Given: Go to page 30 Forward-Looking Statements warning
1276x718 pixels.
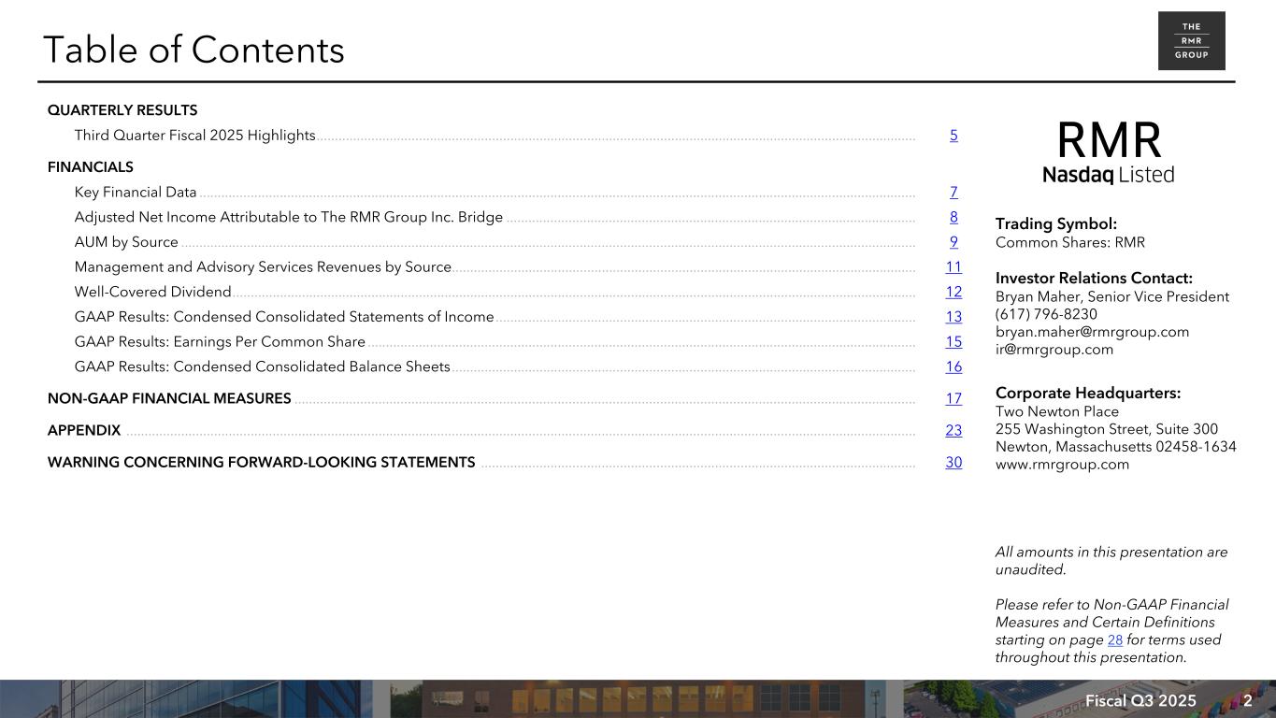Looking at the screenshot, I should pos(953,463).
